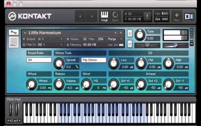Open the Purge dropdown menu
201x126 pixels.
pos(115,39)
